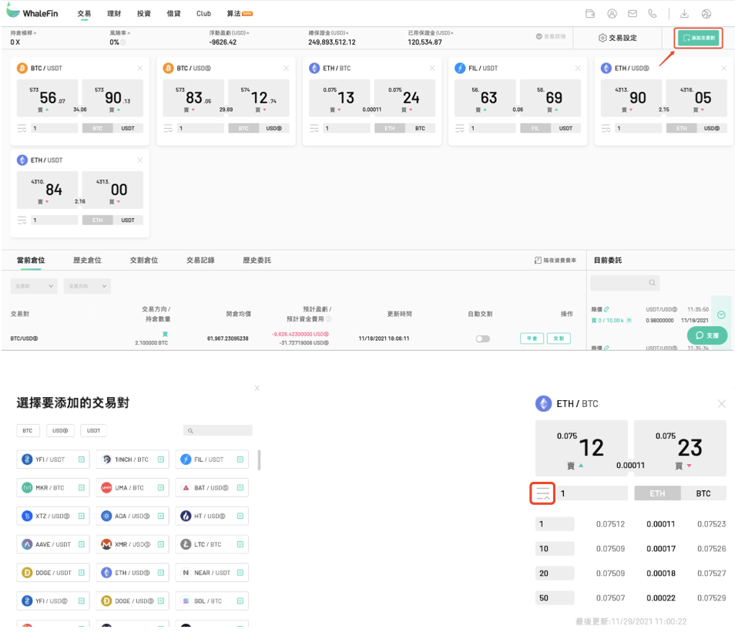The image size is (735, 633).
Task: Select USDT unit on BTC/USDT card
Action: [x=128, y=128]
